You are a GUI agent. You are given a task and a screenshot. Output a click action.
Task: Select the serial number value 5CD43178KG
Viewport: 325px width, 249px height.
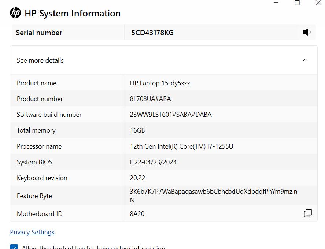[152, 33]
